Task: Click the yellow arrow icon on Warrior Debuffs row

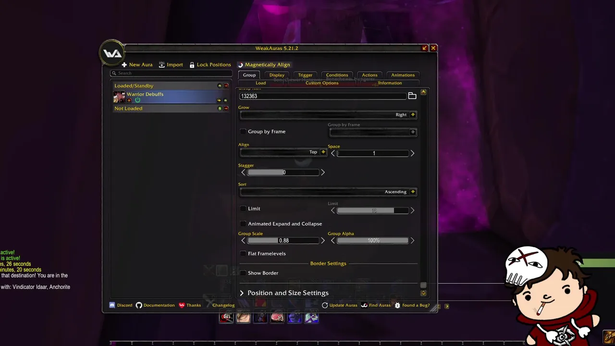Action: tap(219, 100)
